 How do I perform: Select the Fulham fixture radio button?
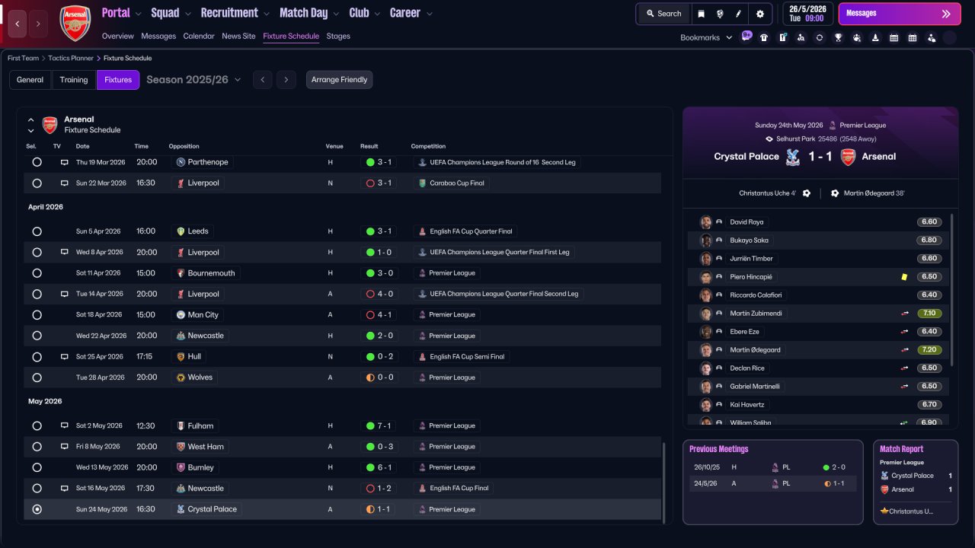(37, 426)
